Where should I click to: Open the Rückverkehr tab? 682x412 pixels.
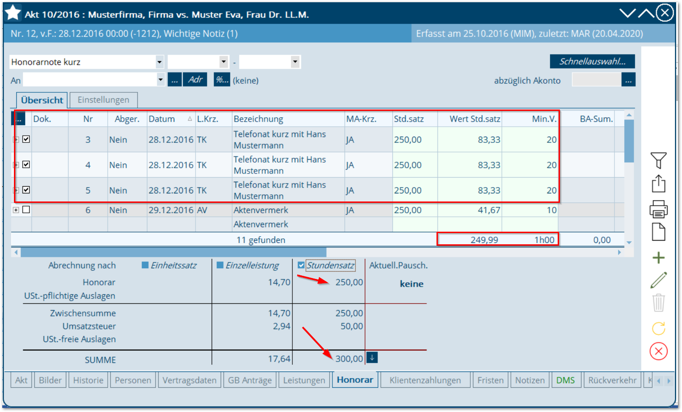612,380
